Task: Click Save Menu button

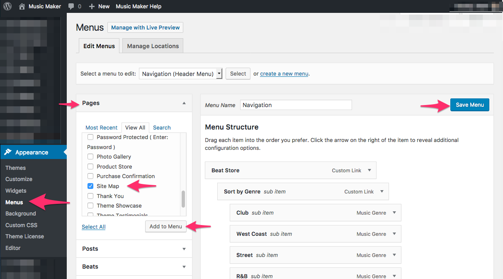Action: point(470,105)
